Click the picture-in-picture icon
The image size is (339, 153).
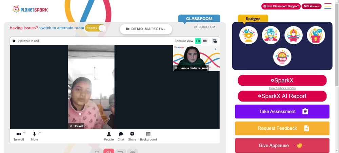(215, 41)
